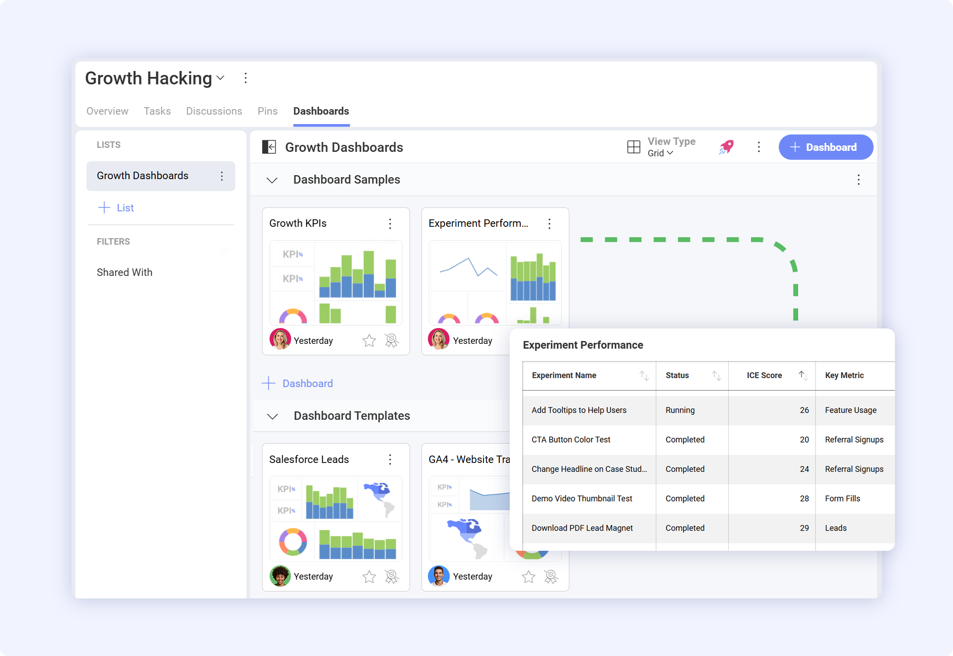
Task: Click the Key Metric column header
Action: click(x=844, y=376)
